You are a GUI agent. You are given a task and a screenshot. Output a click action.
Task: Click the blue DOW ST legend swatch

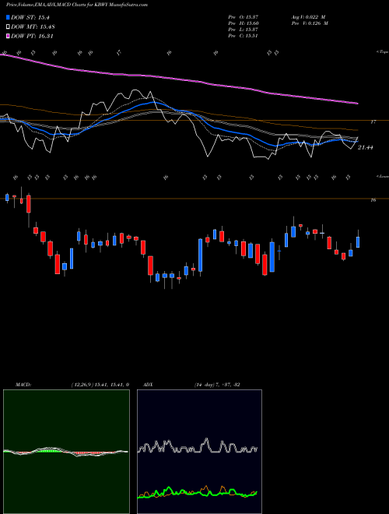(x=9, y=17)
